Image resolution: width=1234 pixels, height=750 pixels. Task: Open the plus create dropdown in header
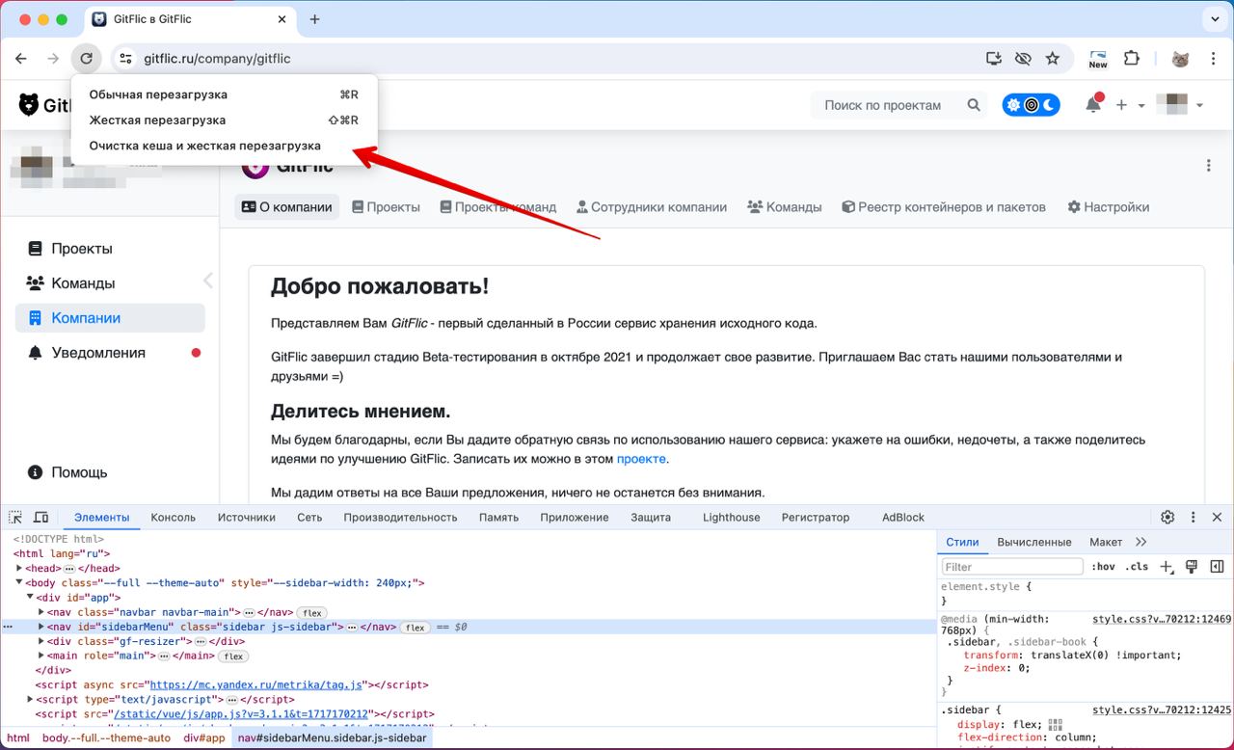pos(1130,105)
